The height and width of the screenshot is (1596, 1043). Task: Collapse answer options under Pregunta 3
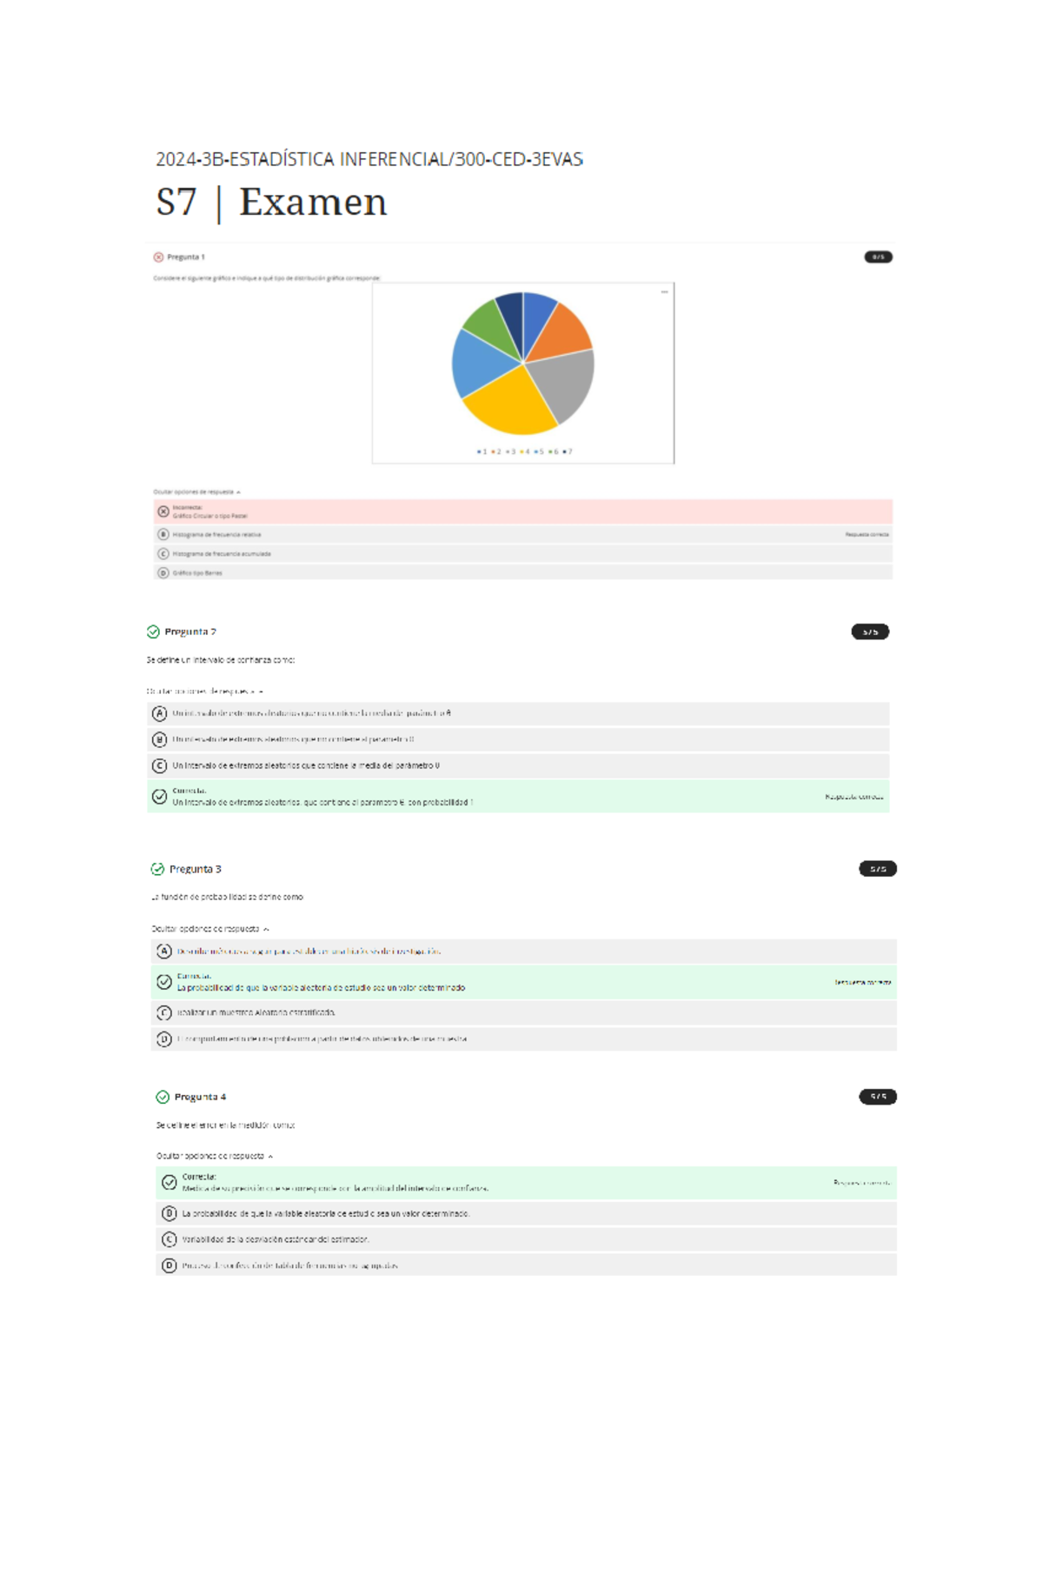point(210,929)
